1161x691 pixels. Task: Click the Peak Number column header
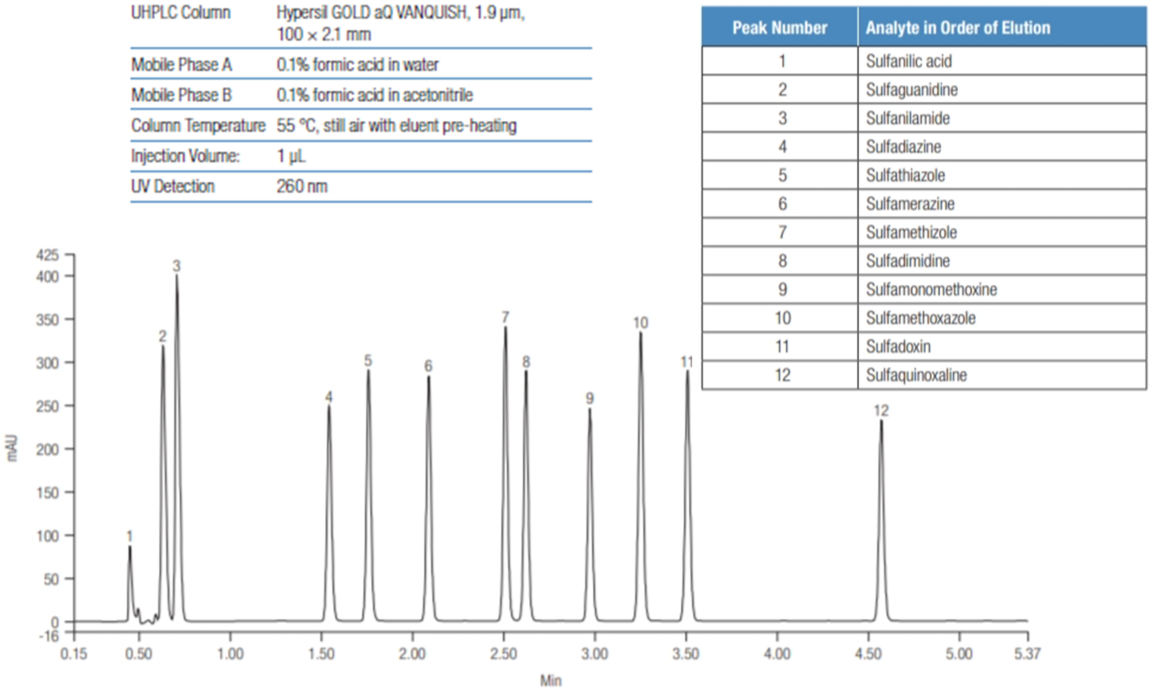click(780, 28)
